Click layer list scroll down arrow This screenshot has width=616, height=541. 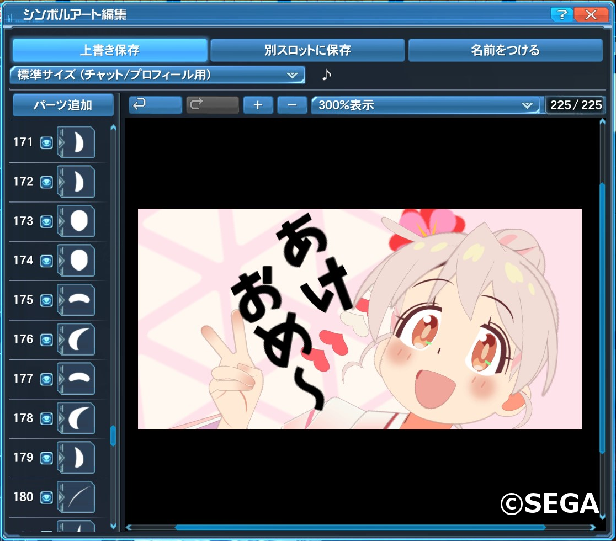coord(114,526)
